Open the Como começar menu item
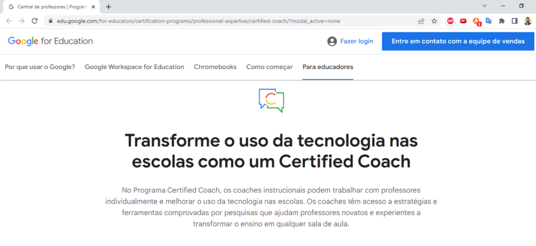 [270, 67]
